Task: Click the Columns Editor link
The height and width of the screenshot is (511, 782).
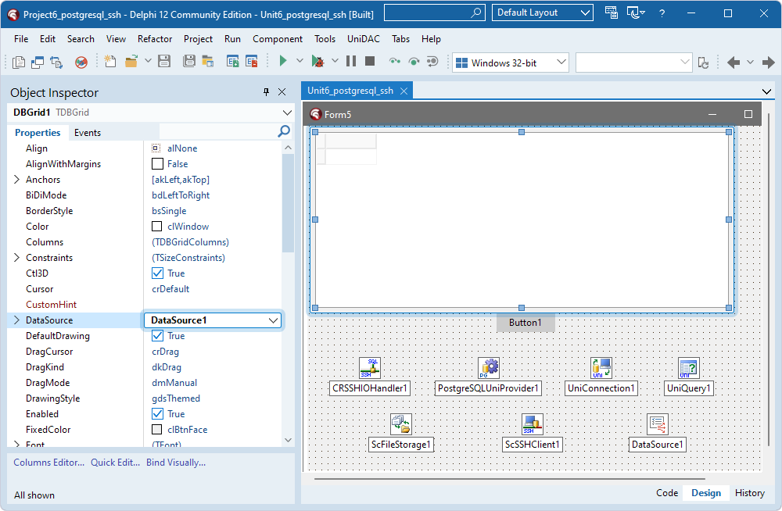Action: [48, 463]
